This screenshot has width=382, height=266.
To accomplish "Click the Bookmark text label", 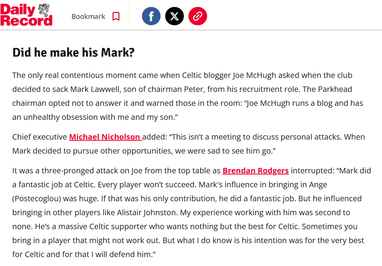I will pos(88,17).
